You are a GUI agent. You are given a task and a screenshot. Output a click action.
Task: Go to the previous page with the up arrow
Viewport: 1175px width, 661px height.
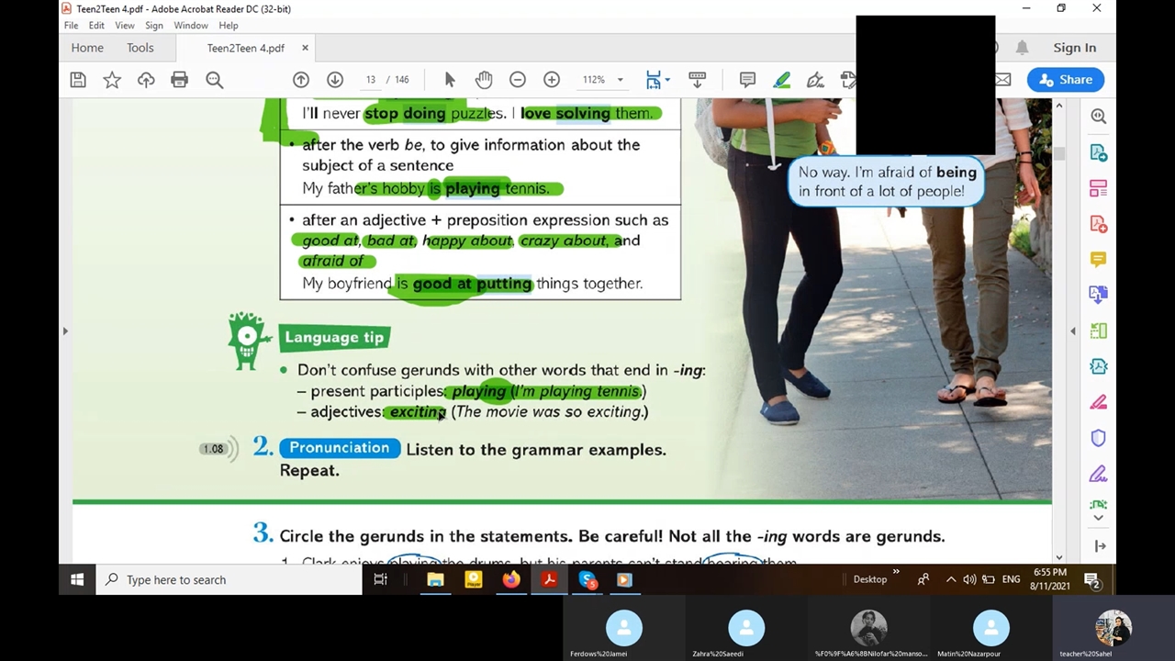tap(301, 80)
